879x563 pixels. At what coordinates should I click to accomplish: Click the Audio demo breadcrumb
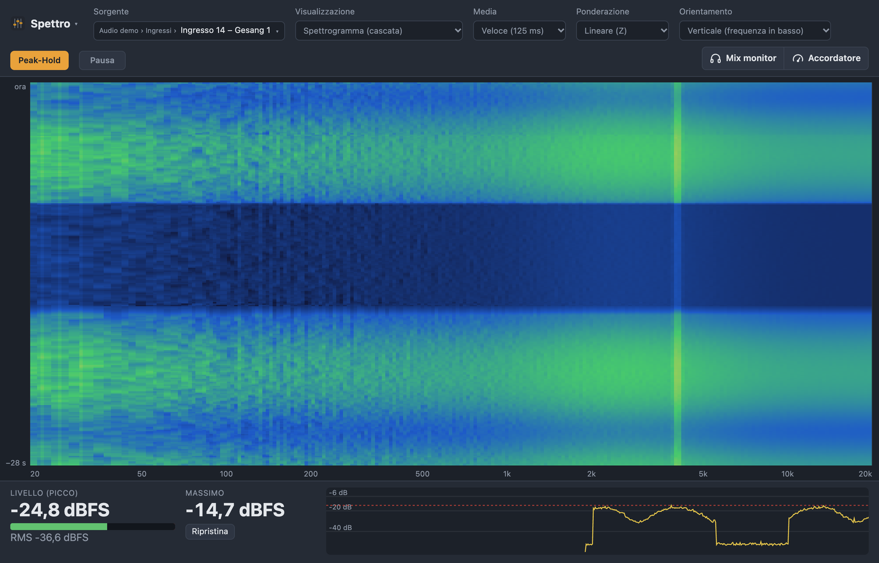[x=119, y=31]
